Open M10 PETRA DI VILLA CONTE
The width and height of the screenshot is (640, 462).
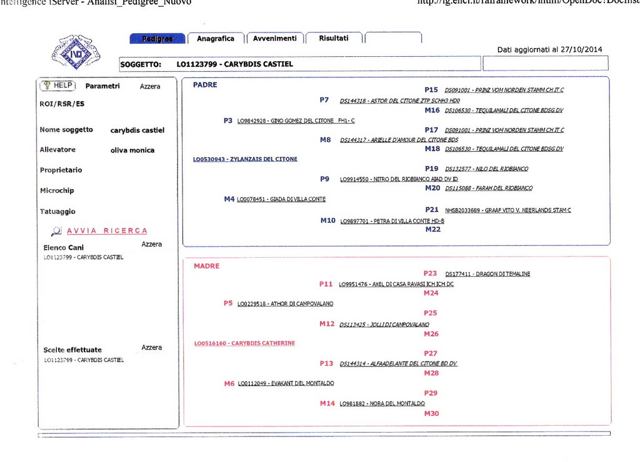(392, 221)
